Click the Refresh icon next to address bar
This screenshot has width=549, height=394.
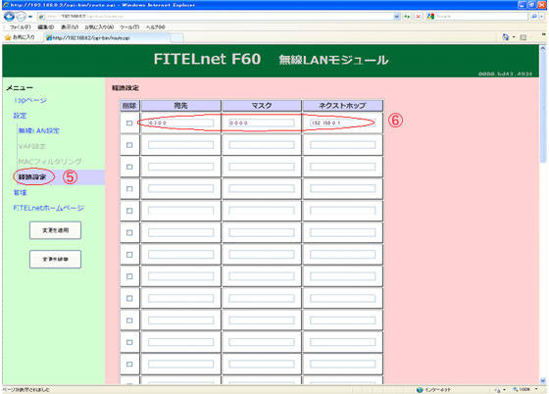tap(407, 16)
